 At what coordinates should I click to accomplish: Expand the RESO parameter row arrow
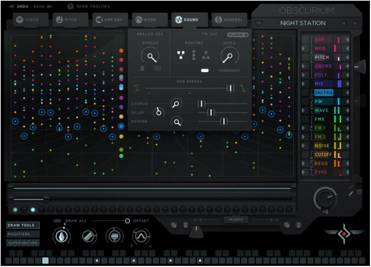(x=303, y=163)
